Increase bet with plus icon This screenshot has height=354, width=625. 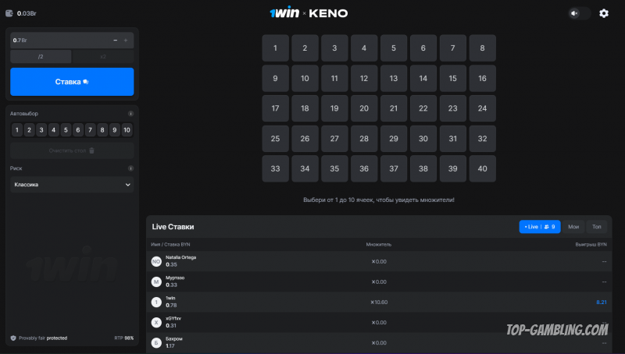tap(126, 40)
